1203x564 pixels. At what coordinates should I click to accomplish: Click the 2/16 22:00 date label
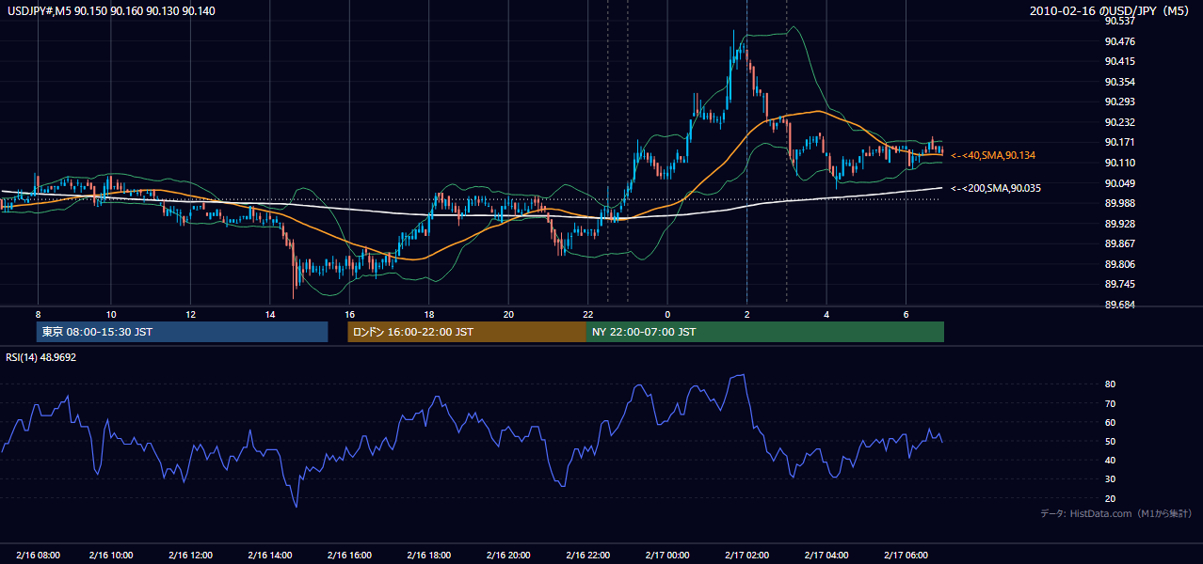coord(587,555)
